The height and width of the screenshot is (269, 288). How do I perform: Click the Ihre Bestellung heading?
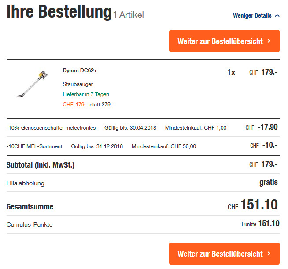pos(59,12)
